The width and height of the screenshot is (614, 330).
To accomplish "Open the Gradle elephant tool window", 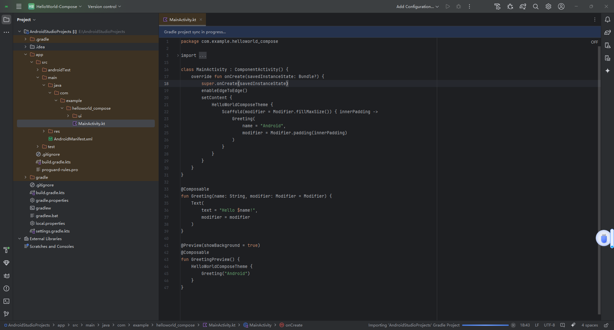I will [608, 32].
